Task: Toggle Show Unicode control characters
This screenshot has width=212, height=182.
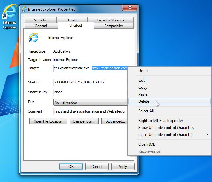Action: point(169,128)
